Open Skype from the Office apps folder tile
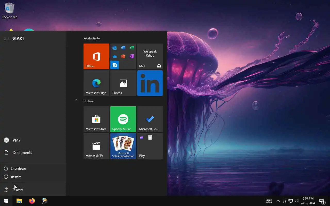This screenshot has height=206, width=330. (114, 65)
